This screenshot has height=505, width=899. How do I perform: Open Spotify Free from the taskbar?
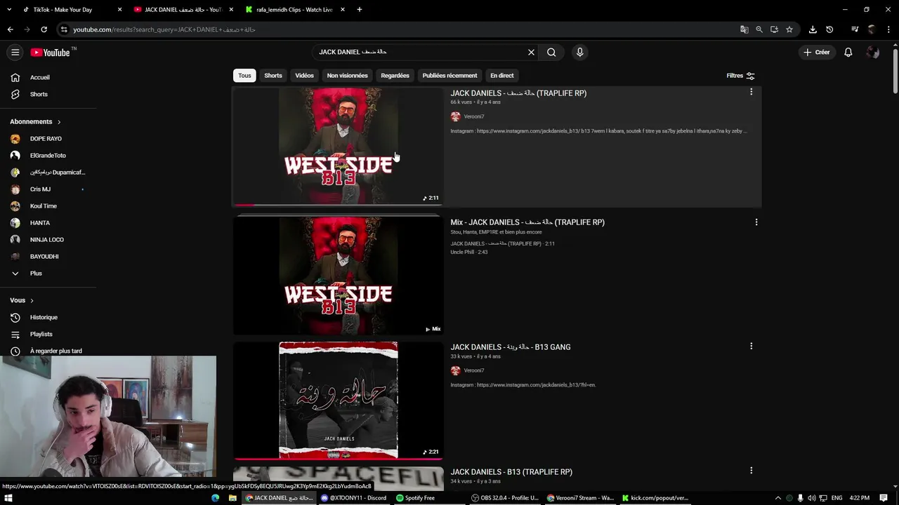(416, 498)
